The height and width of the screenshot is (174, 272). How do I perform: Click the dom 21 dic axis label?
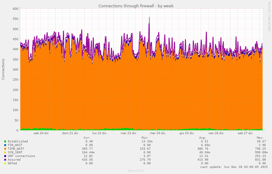coord(70,133)
